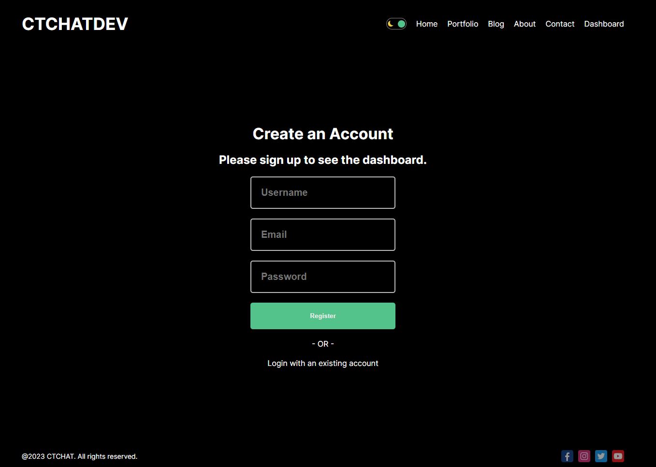Click the Facebook icon in the footer

(x=567, y=456)
